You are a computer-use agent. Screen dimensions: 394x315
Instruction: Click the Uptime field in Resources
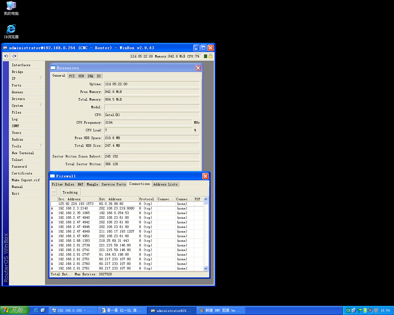[152, 84]
